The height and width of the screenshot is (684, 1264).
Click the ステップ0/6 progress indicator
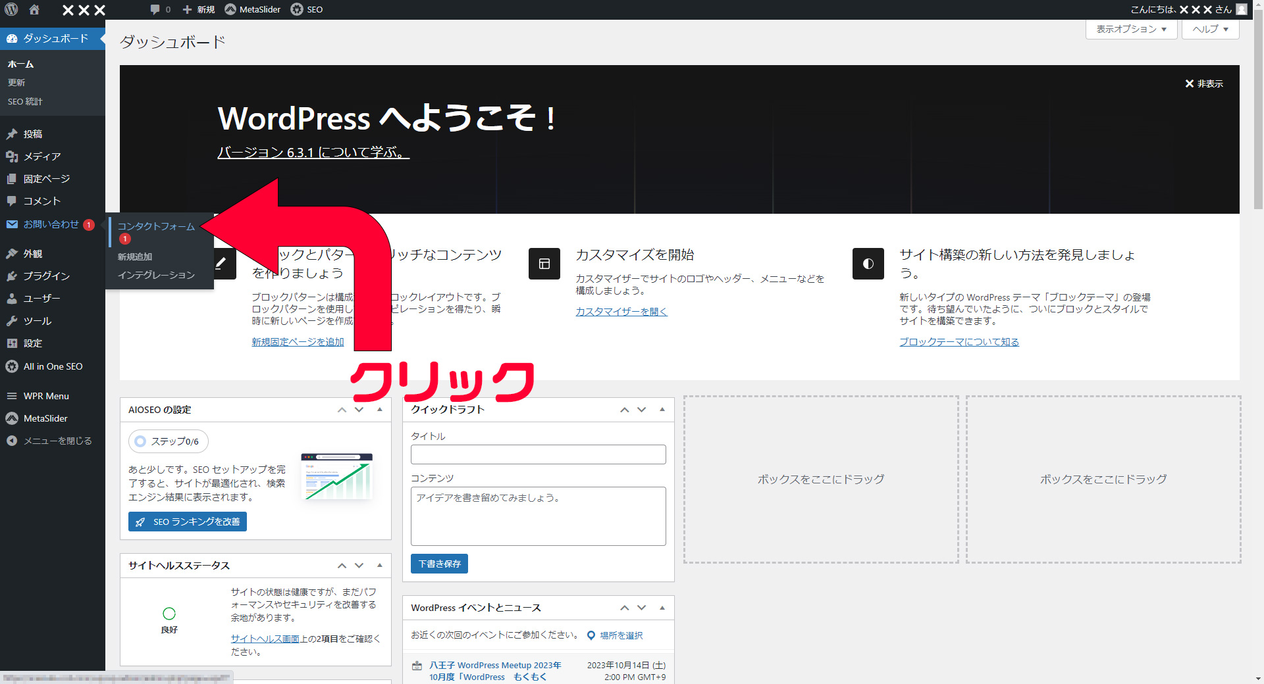pos(169,441)
